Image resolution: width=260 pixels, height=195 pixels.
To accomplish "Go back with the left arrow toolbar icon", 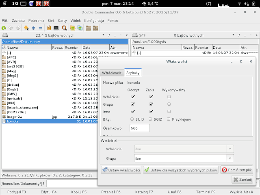I will point(11,28).
